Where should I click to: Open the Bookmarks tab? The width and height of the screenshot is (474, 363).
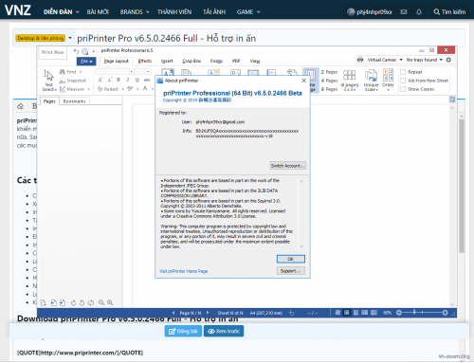(74, 101)
